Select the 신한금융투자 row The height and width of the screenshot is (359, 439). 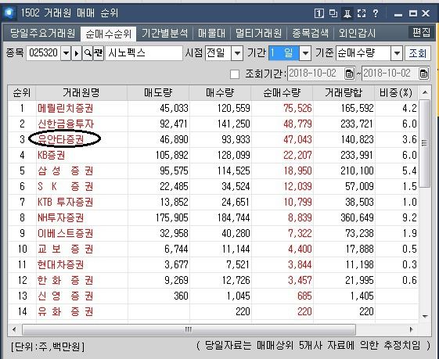213,124
